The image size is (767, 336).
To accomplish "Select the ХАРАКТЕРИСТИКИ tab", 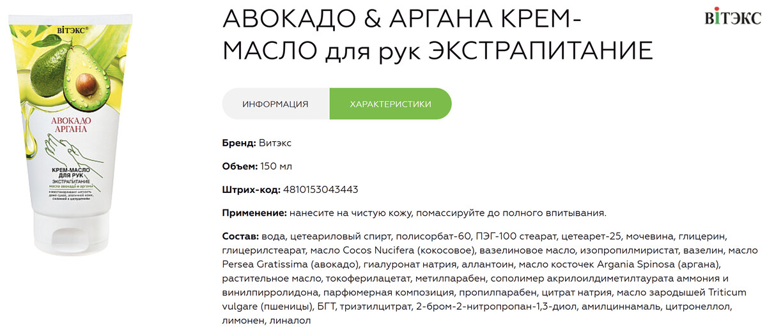I will point(390,104).
